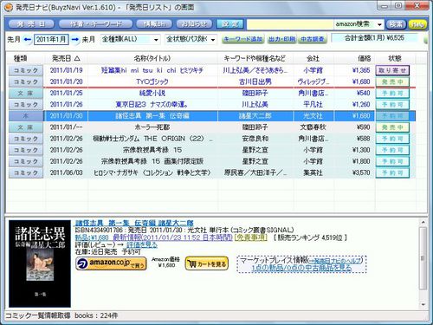Image resolution: width=433 pixels, height=325 pixels.
Task: Click the month field showing 2011年1月
Action: tap(51, 39)
